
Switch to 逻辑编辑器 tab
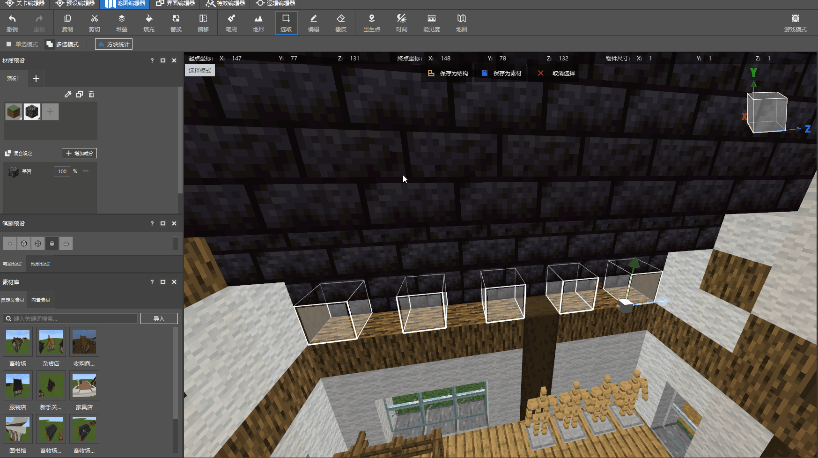(275, 3)
